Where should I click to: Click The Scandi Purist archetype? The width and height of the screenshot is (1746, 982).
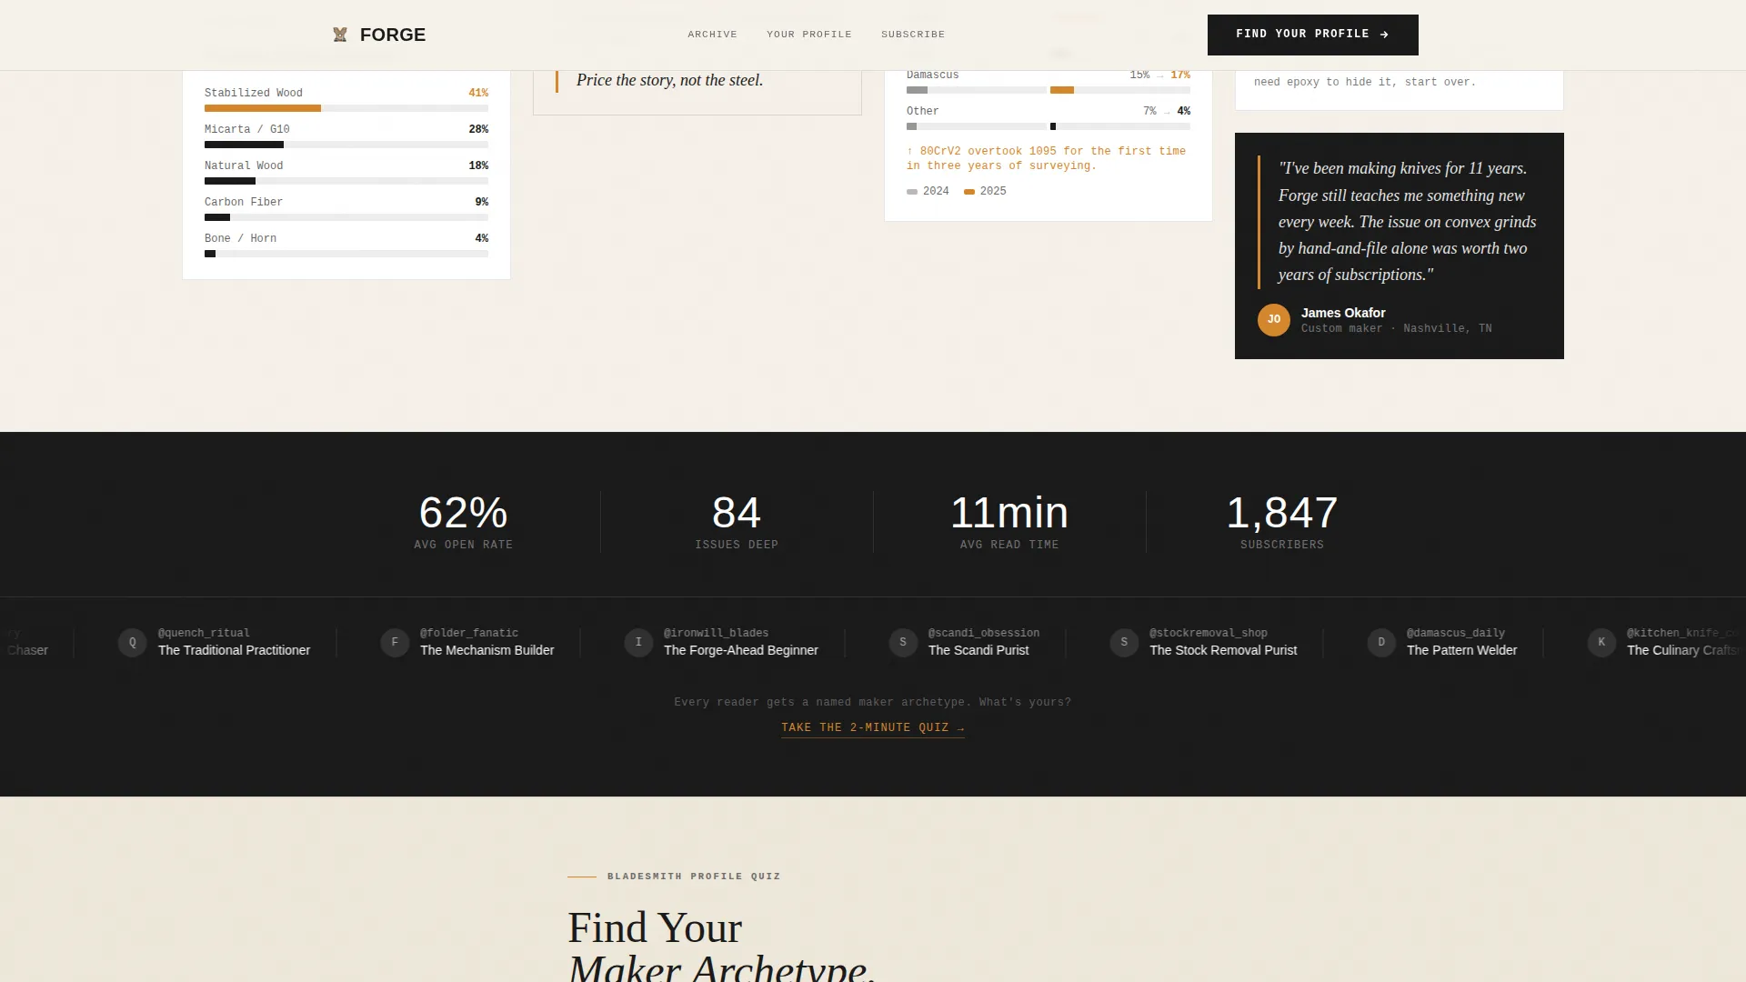click(978, 650)
